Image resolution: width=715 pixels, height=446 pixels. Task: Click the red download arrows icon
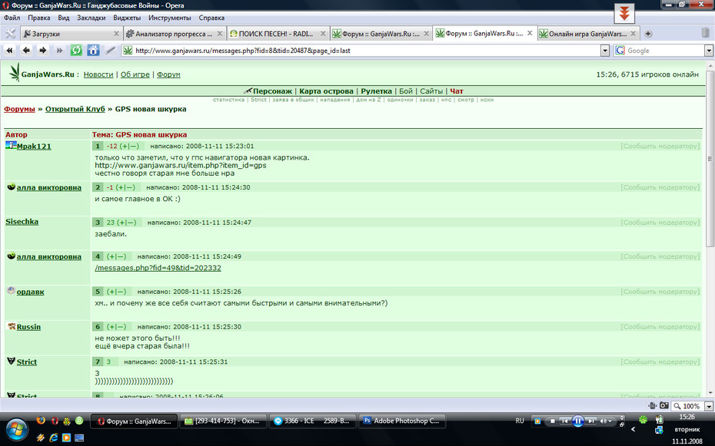pyautogui.click(x=624, y=13)
